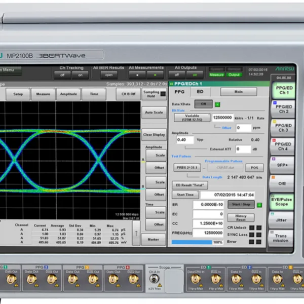Toggle Sampling Hold

[155, 94]
